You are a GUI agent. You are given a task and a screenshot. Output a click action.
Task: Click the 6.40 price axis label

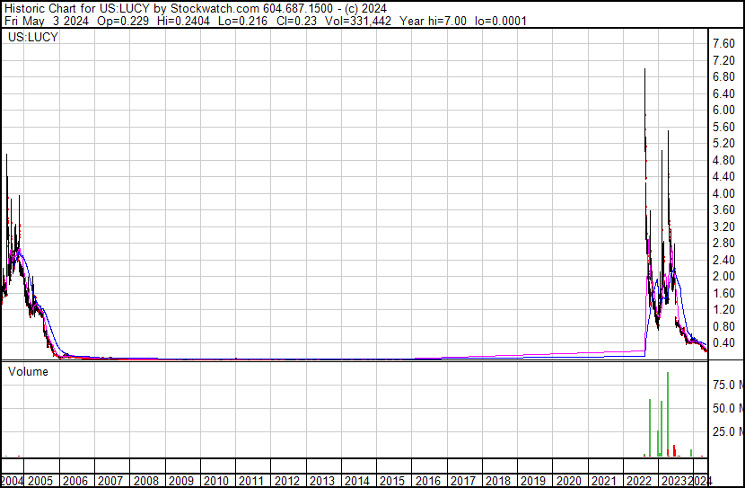pyautogui.click(x=724, y=93)
